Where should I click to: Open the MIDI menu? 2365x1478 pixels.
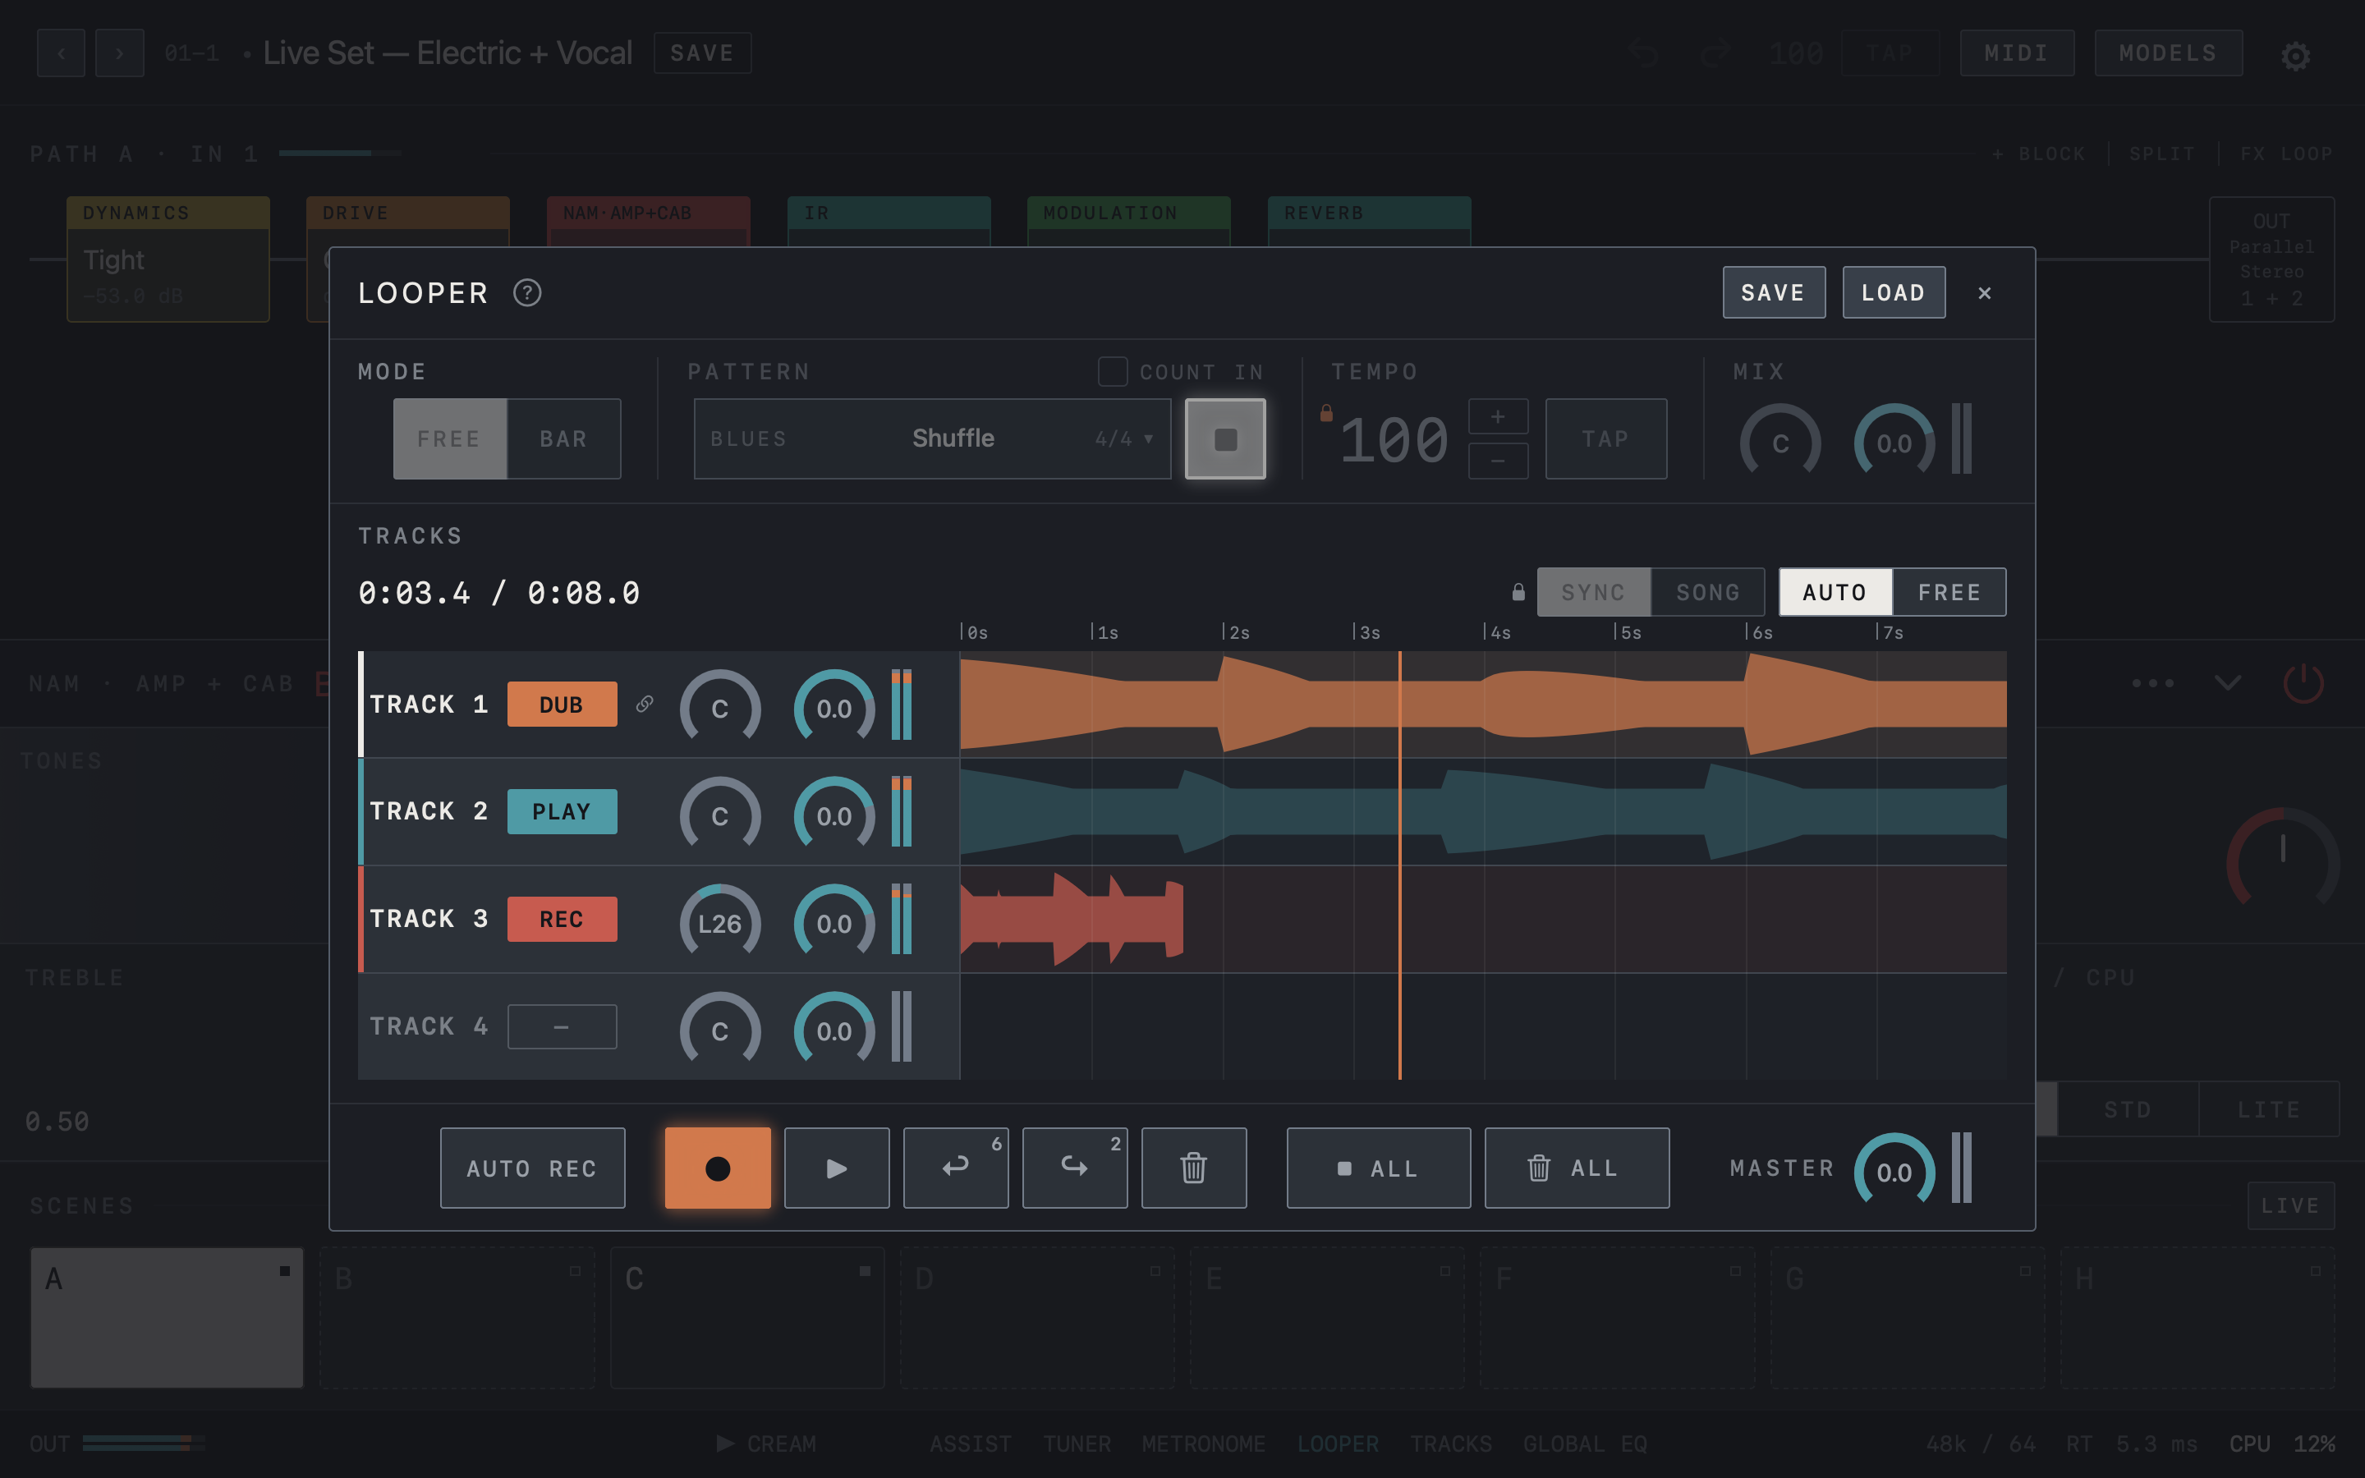coord(2017,53)
